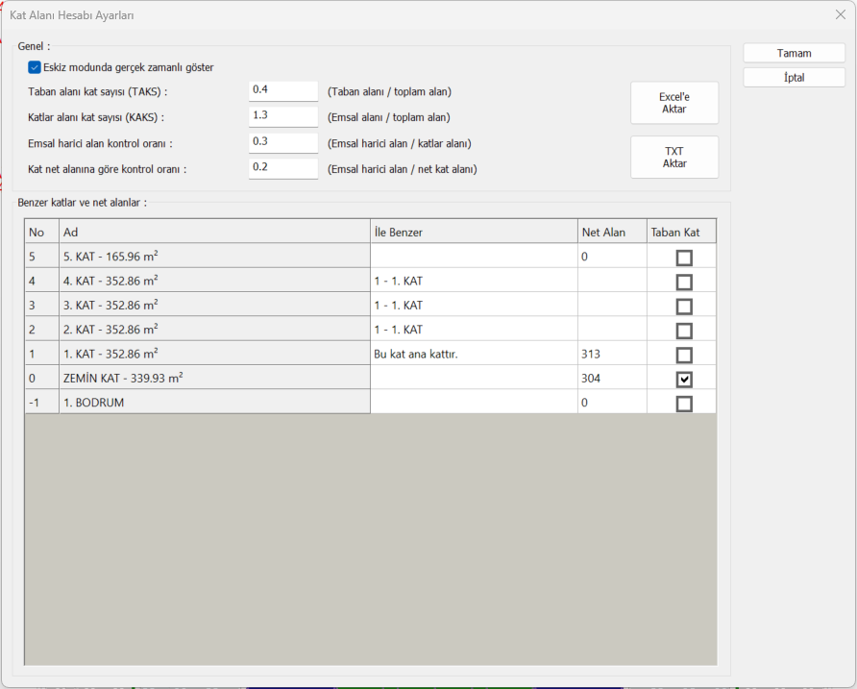Export data with Excel'e Aktar
This screenshot has height=689, width=857.
pyautogui.click(x=673, y=103)
